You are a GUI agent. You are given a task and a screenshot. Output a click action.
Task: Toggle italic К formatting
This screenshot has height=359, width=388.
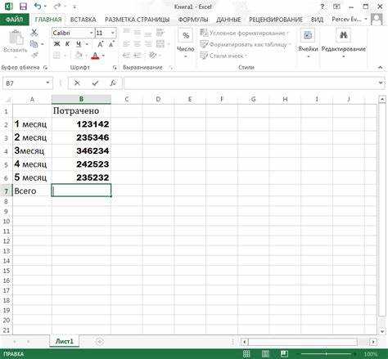[x=67, y=44]
